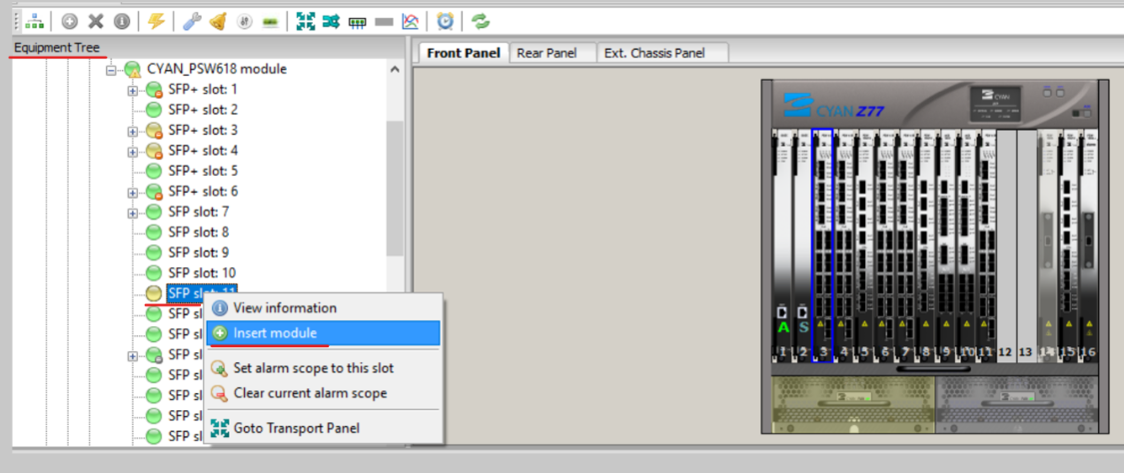Click the gray rectangle toolbar icon

click(384, 22)
